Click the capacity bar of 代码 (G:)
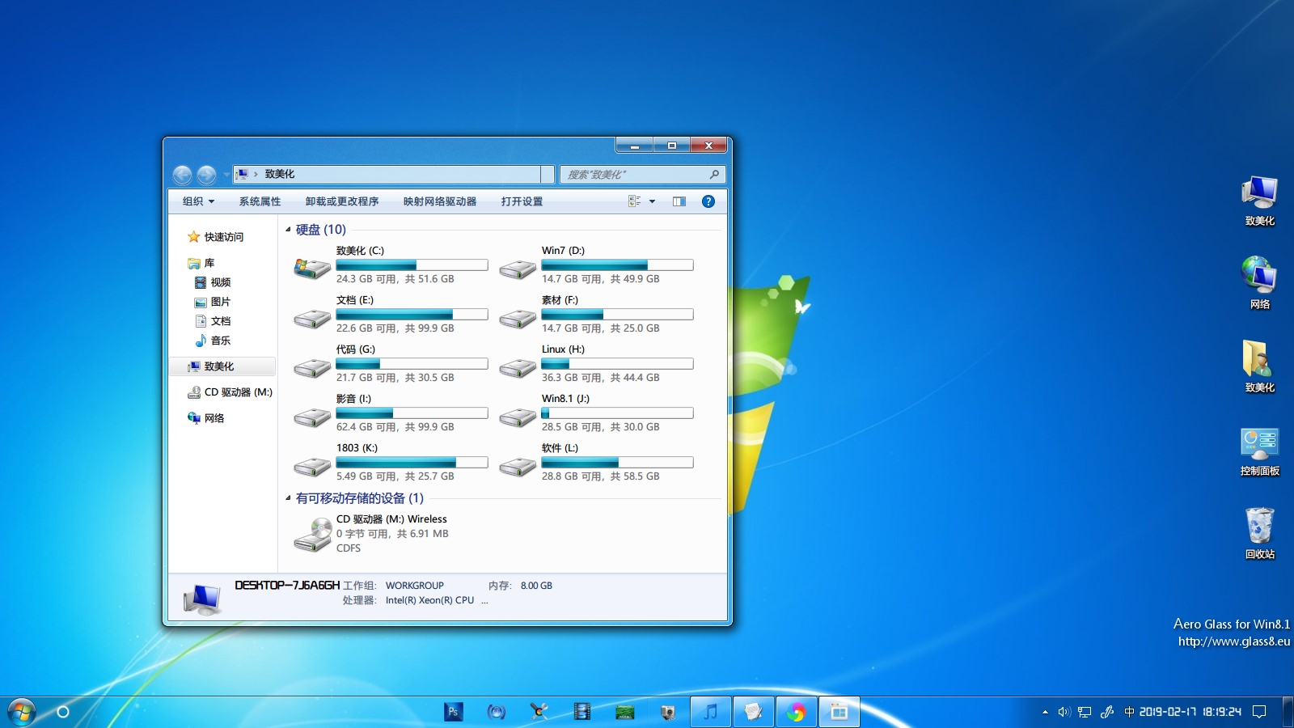This screenshot has height=728, width=1294. tap(412, 363)
